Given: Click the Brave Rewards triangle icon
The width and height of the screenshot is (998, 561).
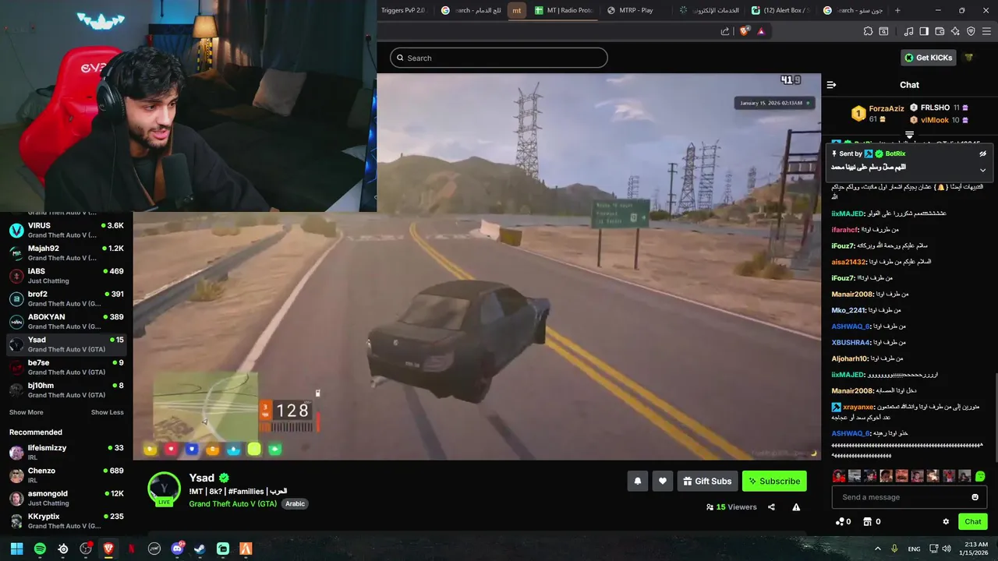Looking at the screenshot, I should coord(761,31).
